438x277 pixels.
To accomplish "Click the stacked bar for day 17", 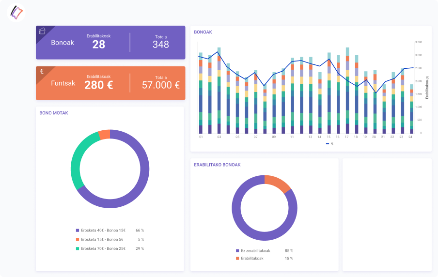I will 347,91.
